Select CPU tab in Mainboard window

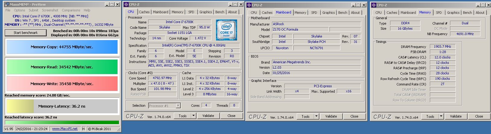(x=254, y=13)
